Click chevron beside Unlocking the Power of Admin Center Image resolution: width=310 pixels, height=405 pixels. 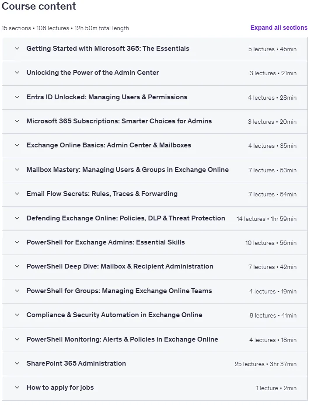(17, 73)
